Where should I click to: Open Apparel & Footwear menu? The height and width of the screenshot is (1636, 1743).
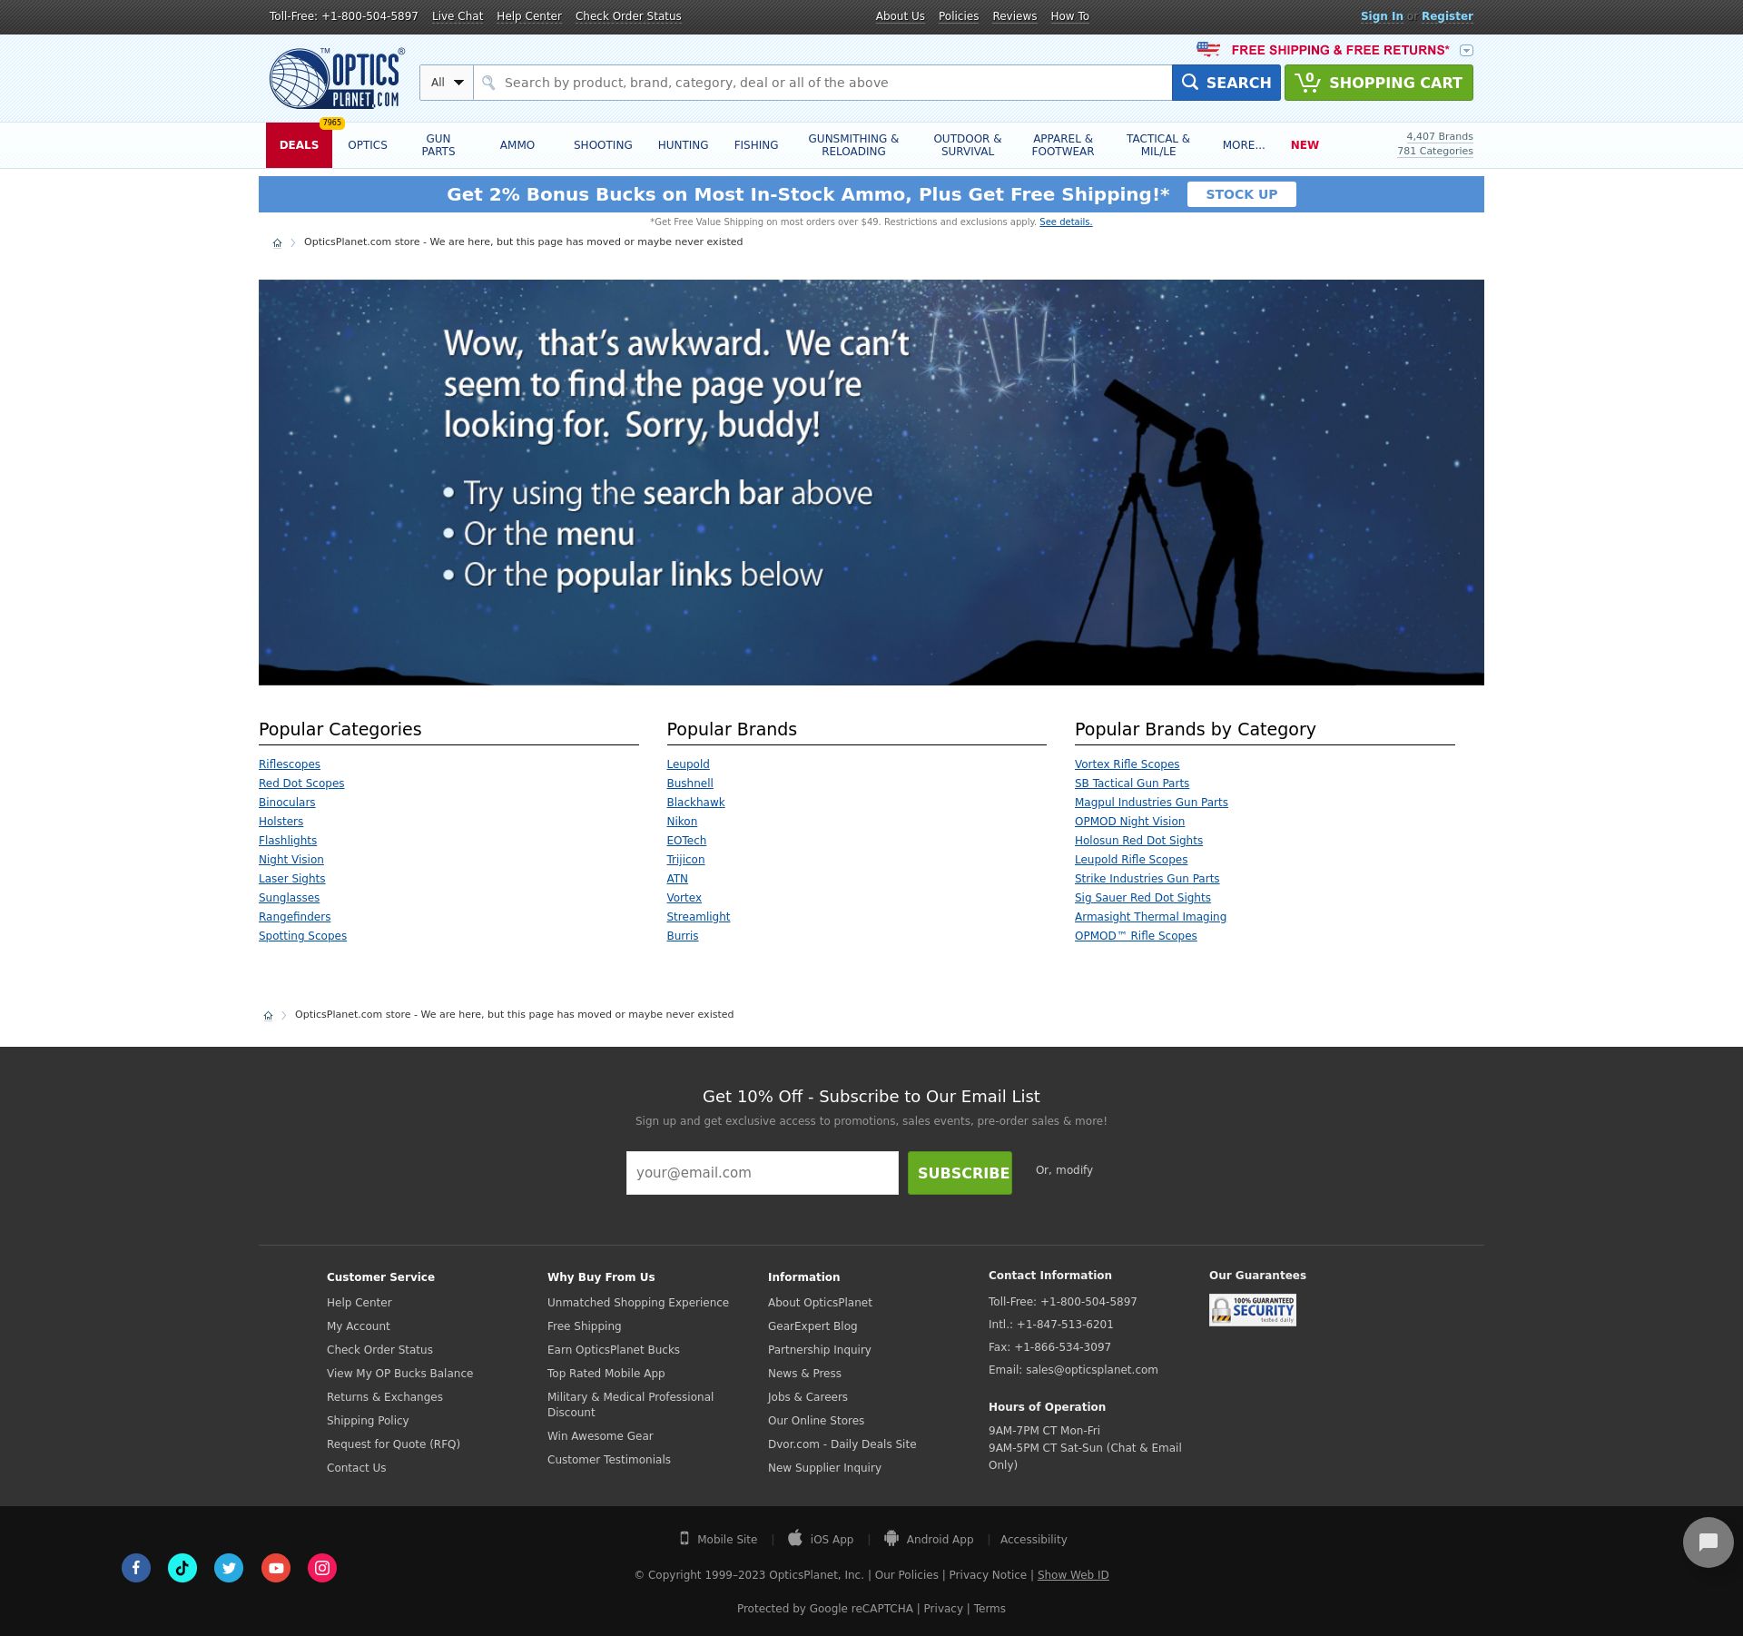[x=1063, y=145]
